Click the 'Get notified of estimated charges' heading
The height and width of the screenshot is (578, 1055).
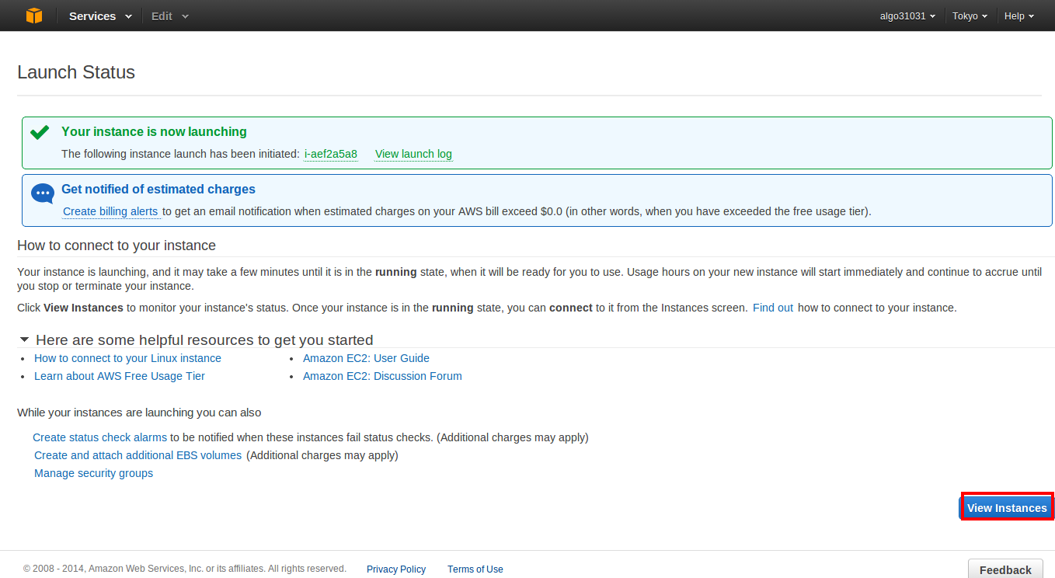point(158,189)
